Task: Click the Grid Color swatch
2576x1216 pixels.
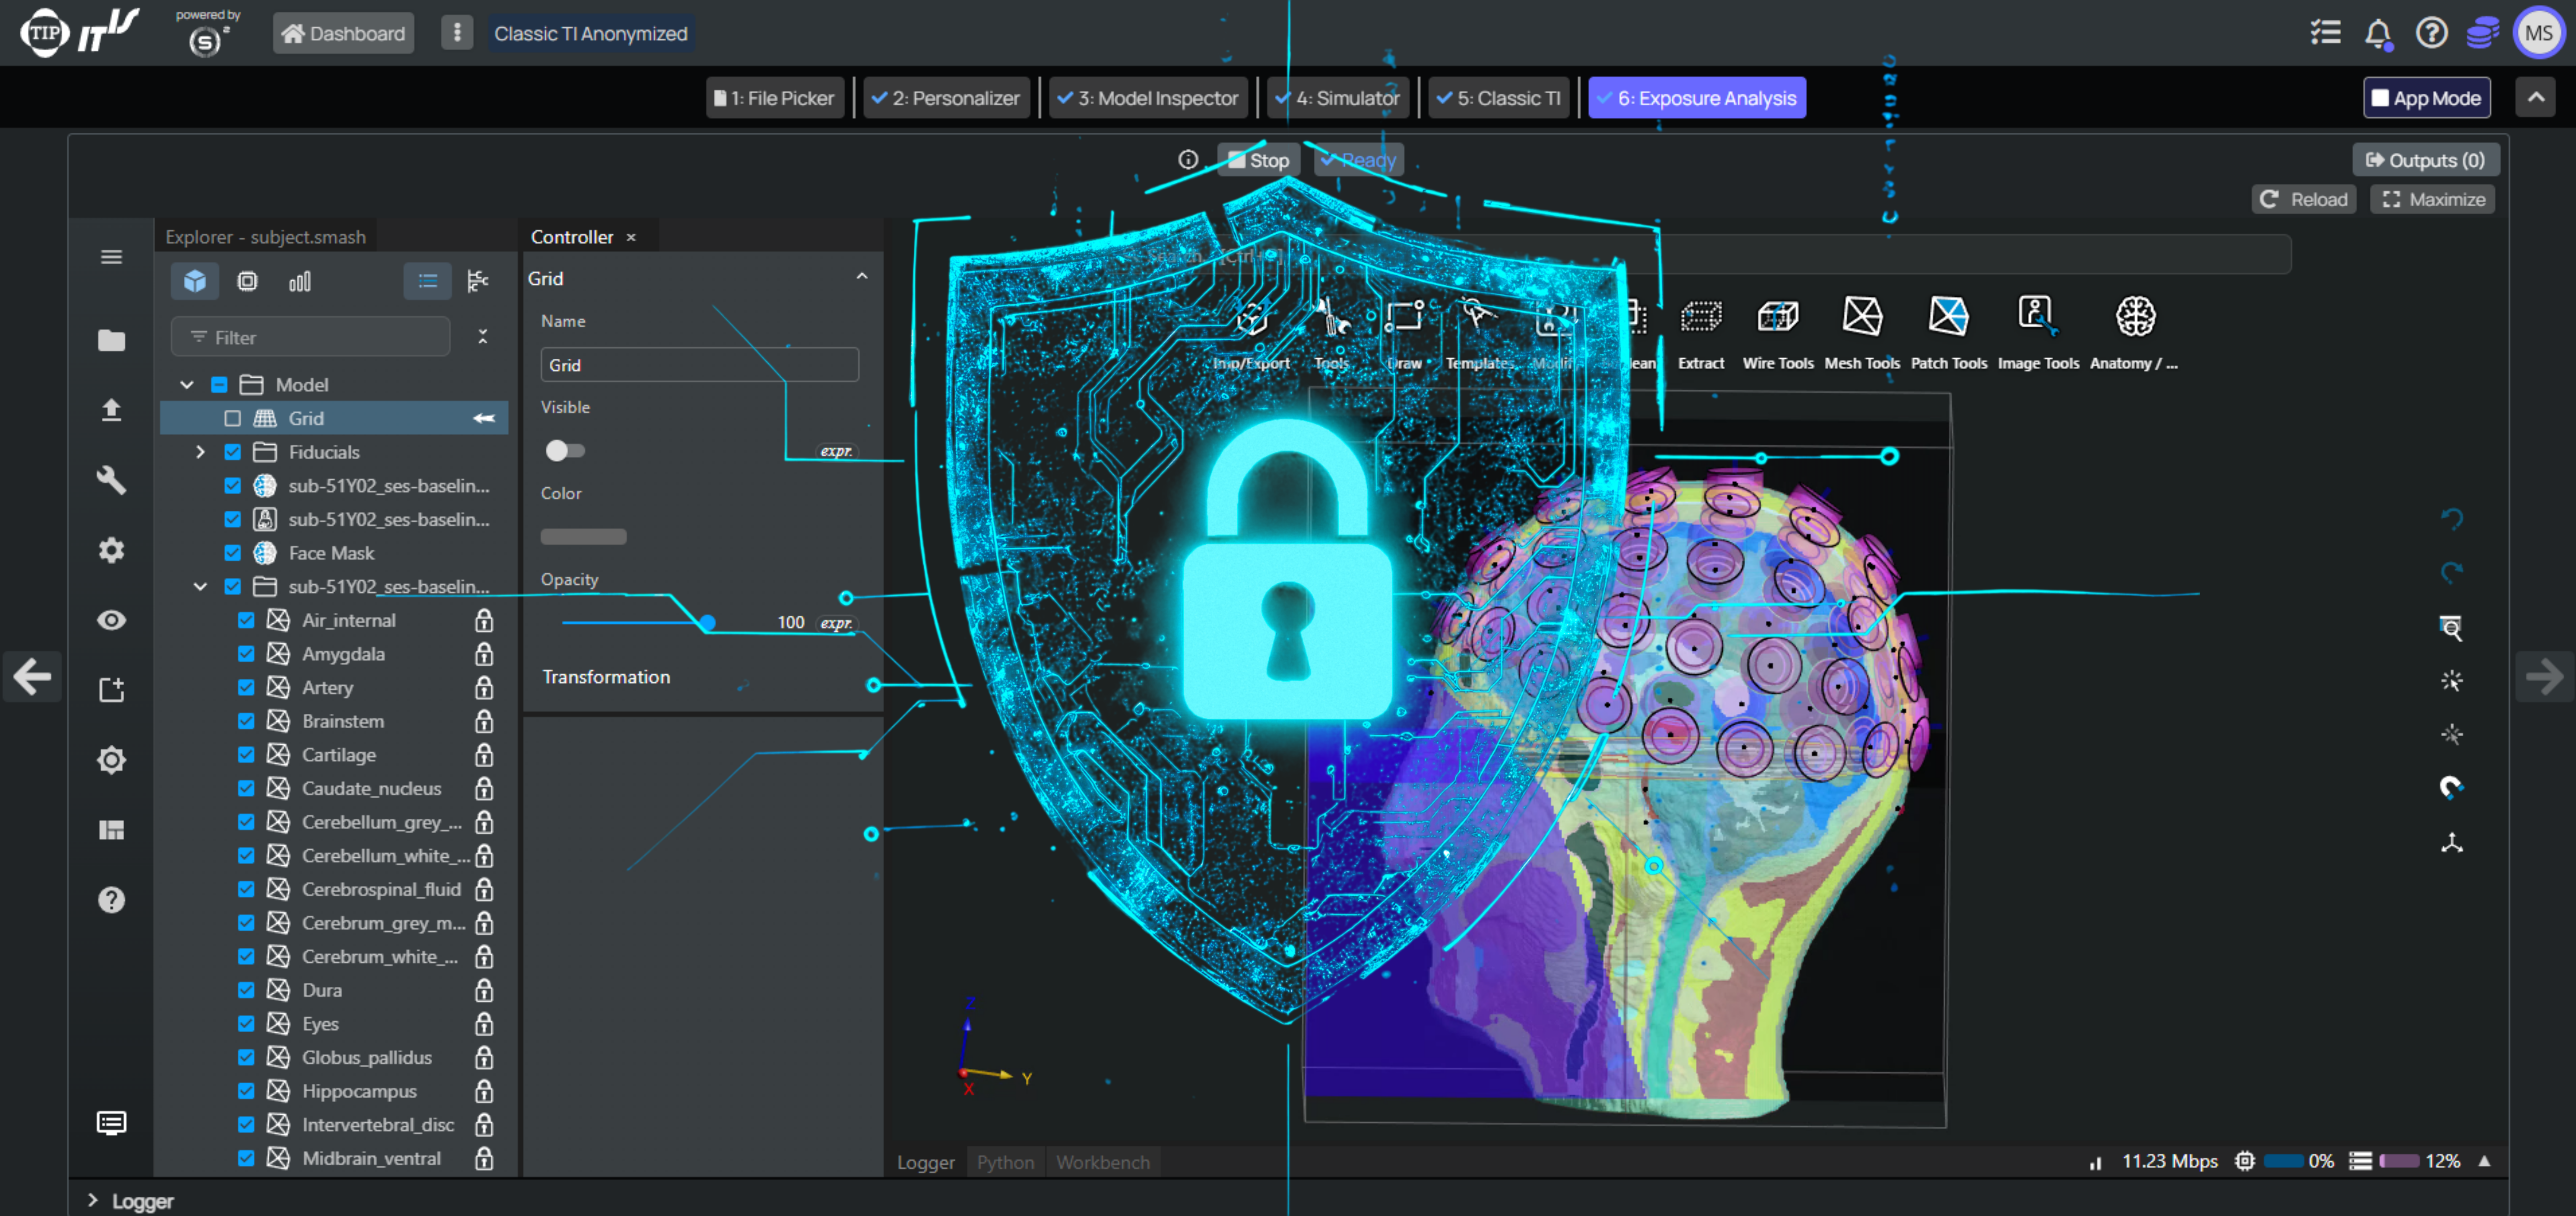Action: pyautogui.click(x=584, y=536)
